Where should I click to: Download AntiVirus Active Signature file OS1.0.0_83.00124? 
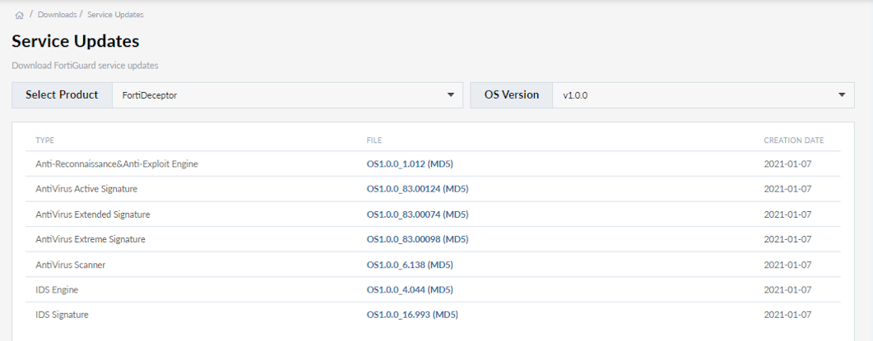pos(403,189)
